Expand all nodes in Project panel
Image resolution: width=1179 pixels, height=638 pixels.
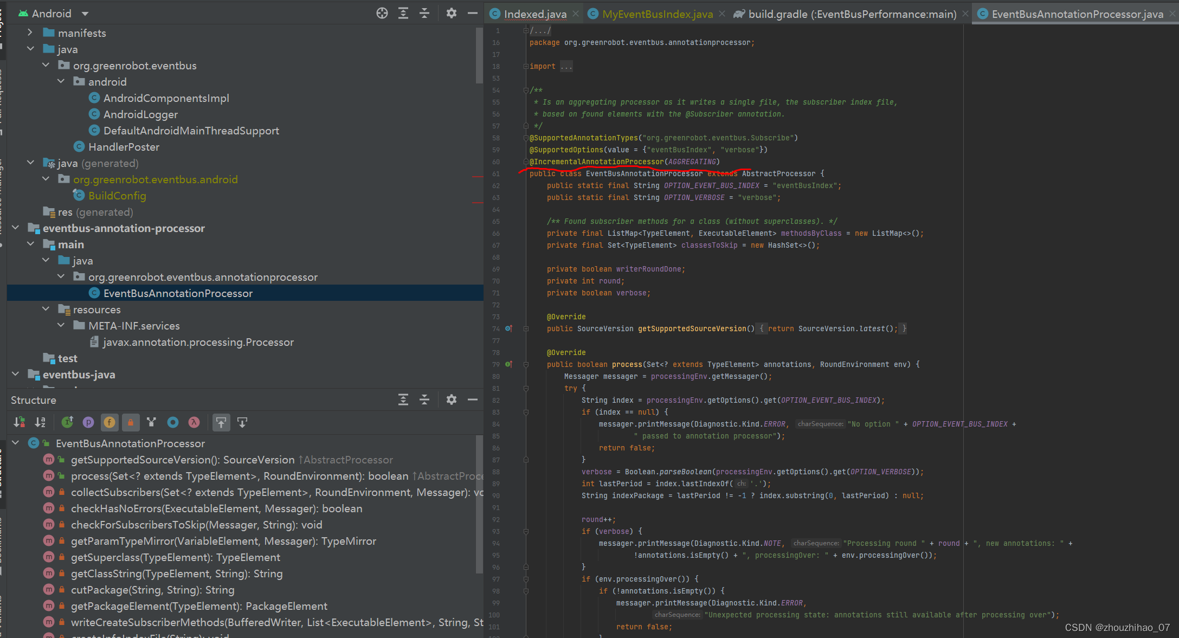pos(403,14)
